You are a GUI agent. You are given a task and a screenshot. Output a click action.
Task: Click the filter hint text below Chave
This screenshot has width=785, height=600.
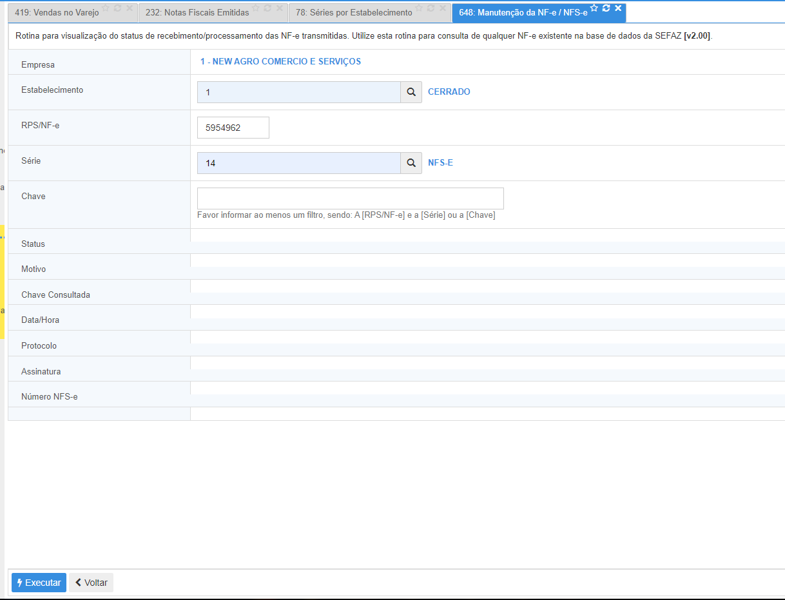346,215
